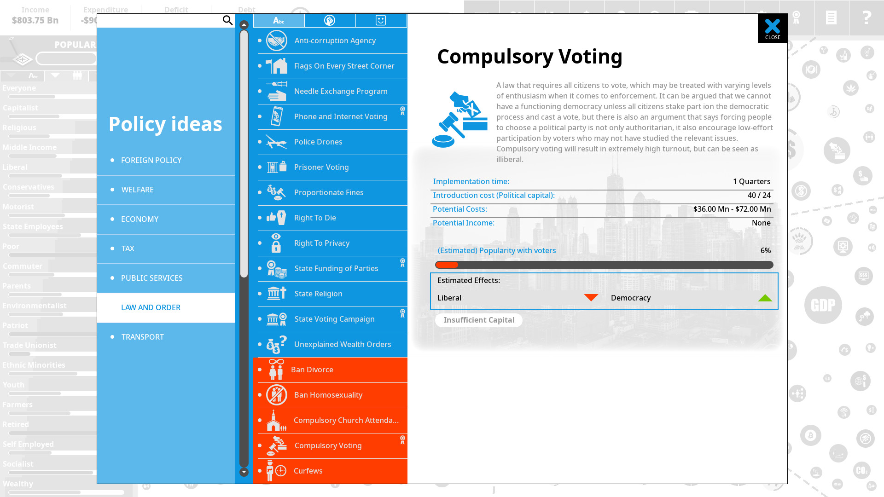
Task: Click the Anti-corruption Agency policy icon
Action: pos(276,40)
